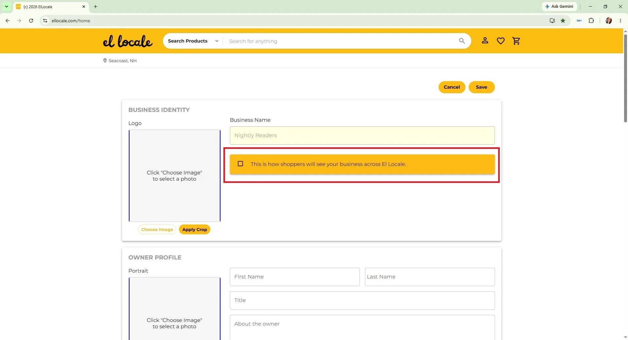
Task: Click the OWNER PROFILE heading
Action: [x=155, y=258]
